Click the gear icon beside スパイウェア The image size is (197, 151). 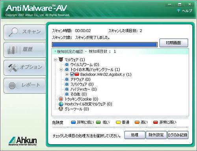point(67,84)
